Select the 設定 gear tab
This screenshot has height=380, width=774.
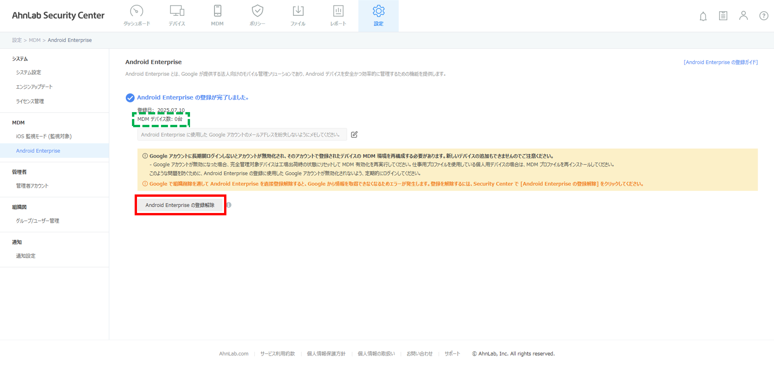(378, 16)
